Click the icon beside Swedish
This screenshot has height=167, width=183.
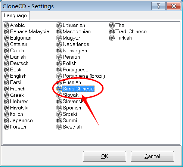59,127
